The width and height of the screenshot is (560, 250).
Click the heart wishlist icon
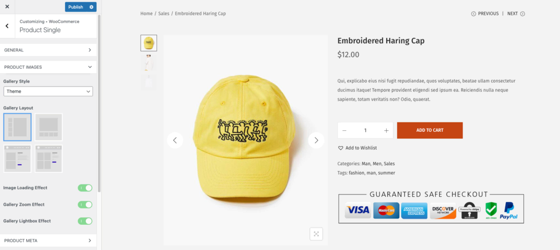341,148
